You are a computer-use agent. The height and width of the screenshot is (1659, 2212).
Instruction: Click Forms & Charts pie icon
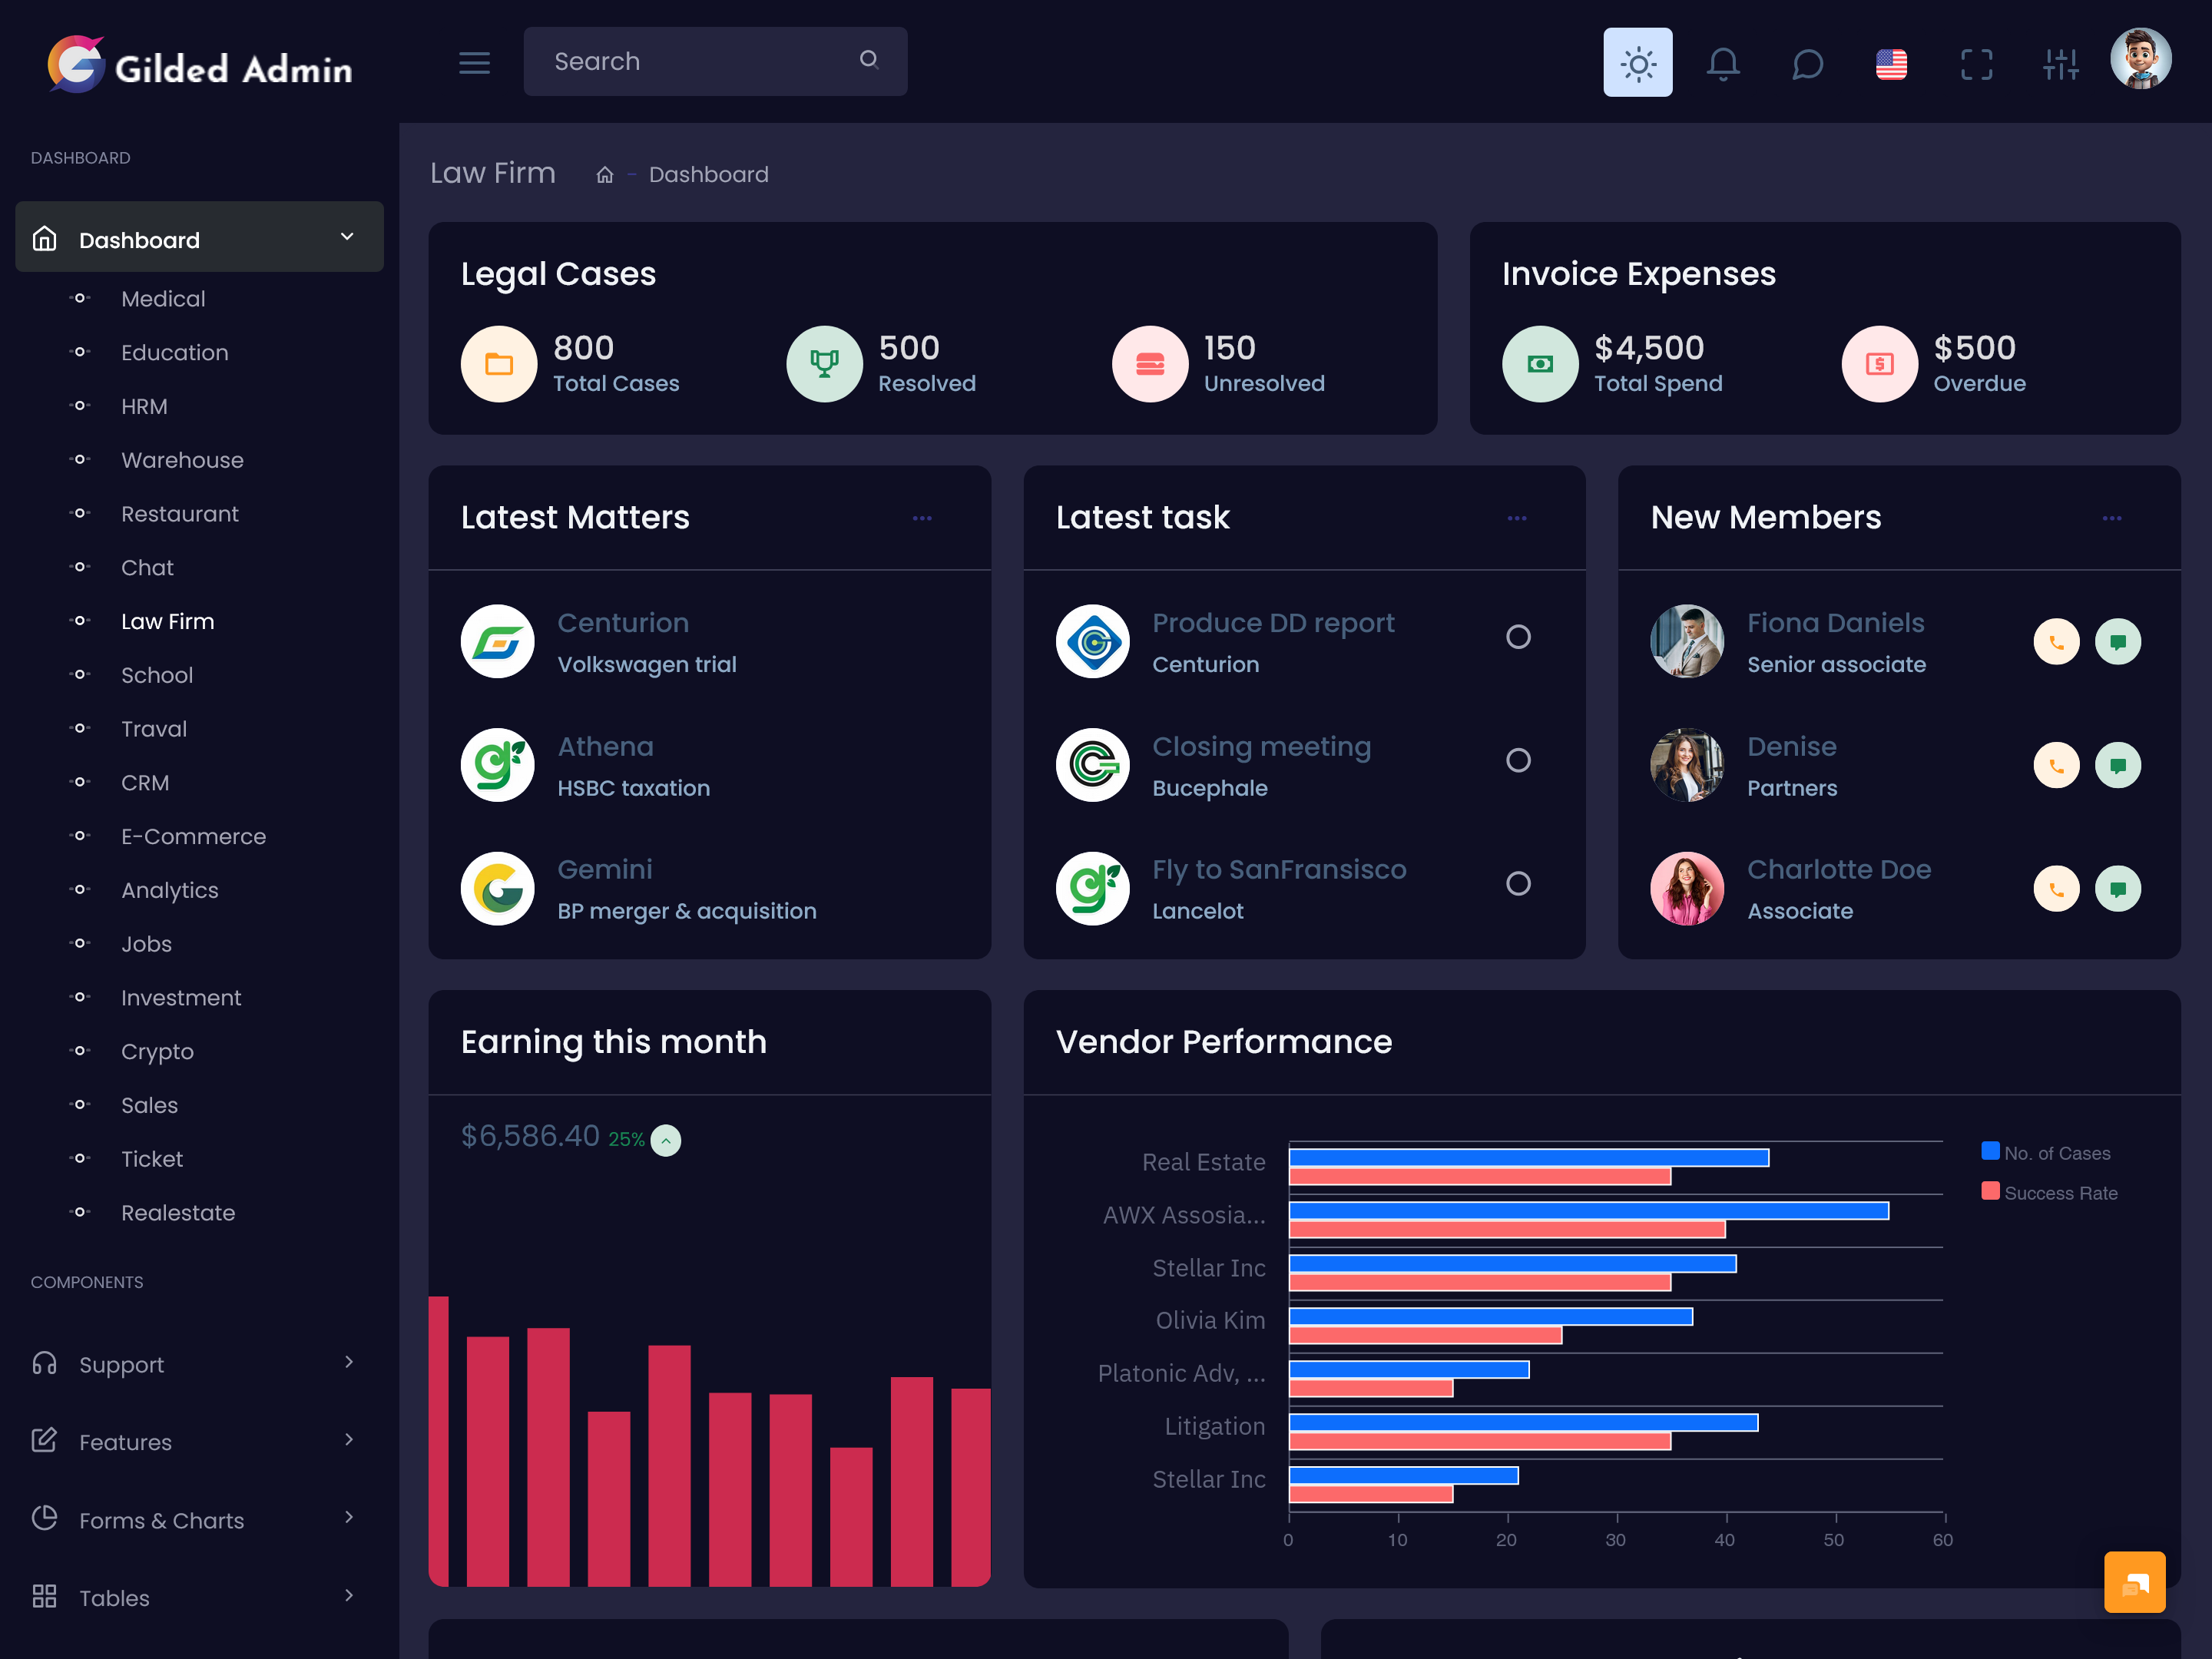[x=44, y=1518]
